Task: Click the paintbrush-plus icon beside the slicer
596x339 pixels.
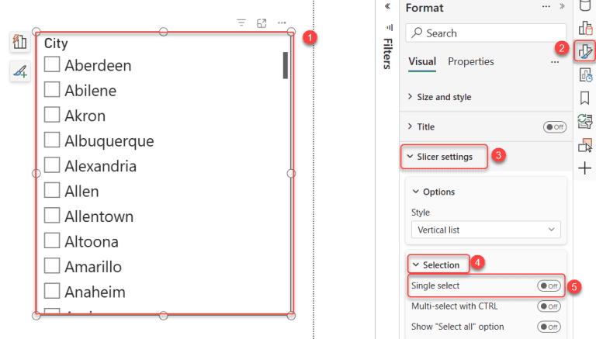Action: point(19,71)
